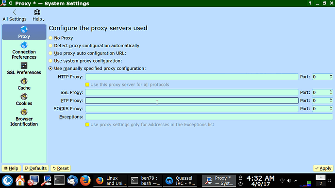Screen dimensions: 335x188
Task: Focus the FTP Proxy address field
Action: click(192, 101)
